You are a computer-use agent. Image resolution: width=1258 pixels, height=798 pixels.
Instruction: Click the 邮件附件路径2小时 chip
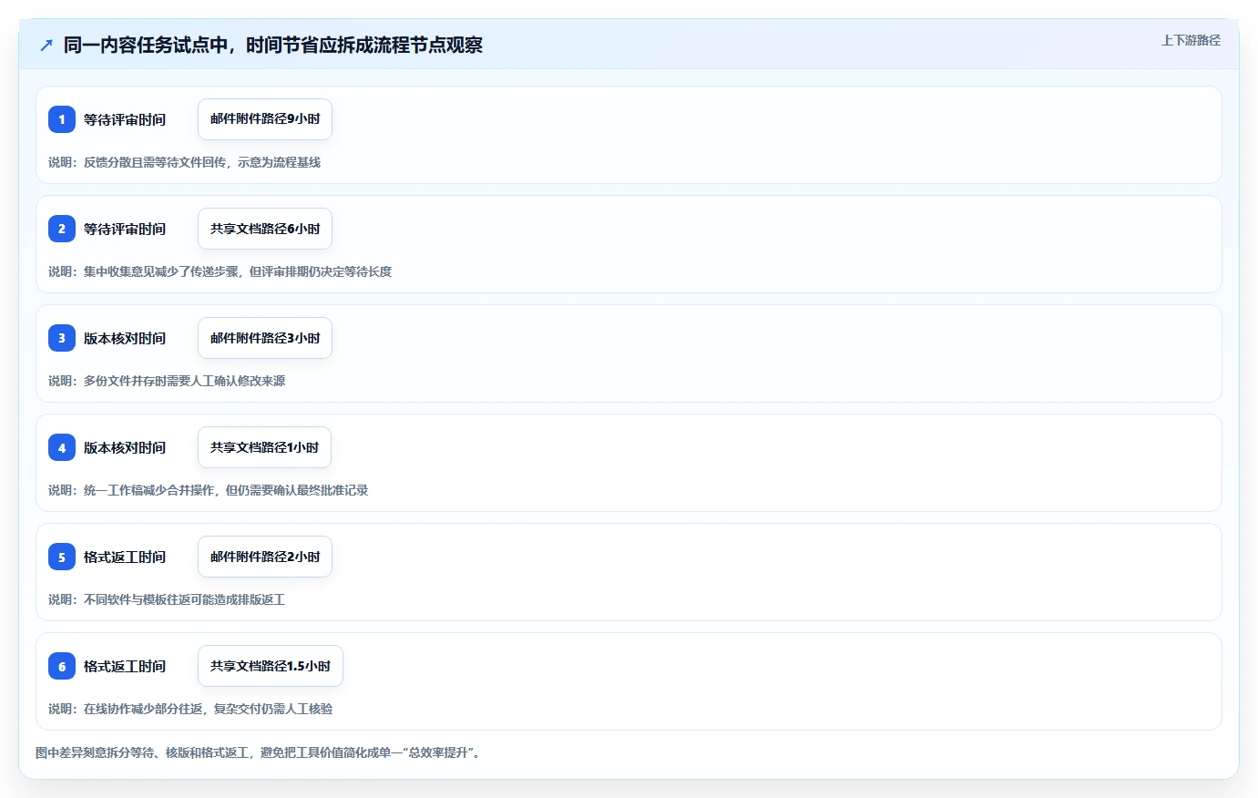click(265, 557)
